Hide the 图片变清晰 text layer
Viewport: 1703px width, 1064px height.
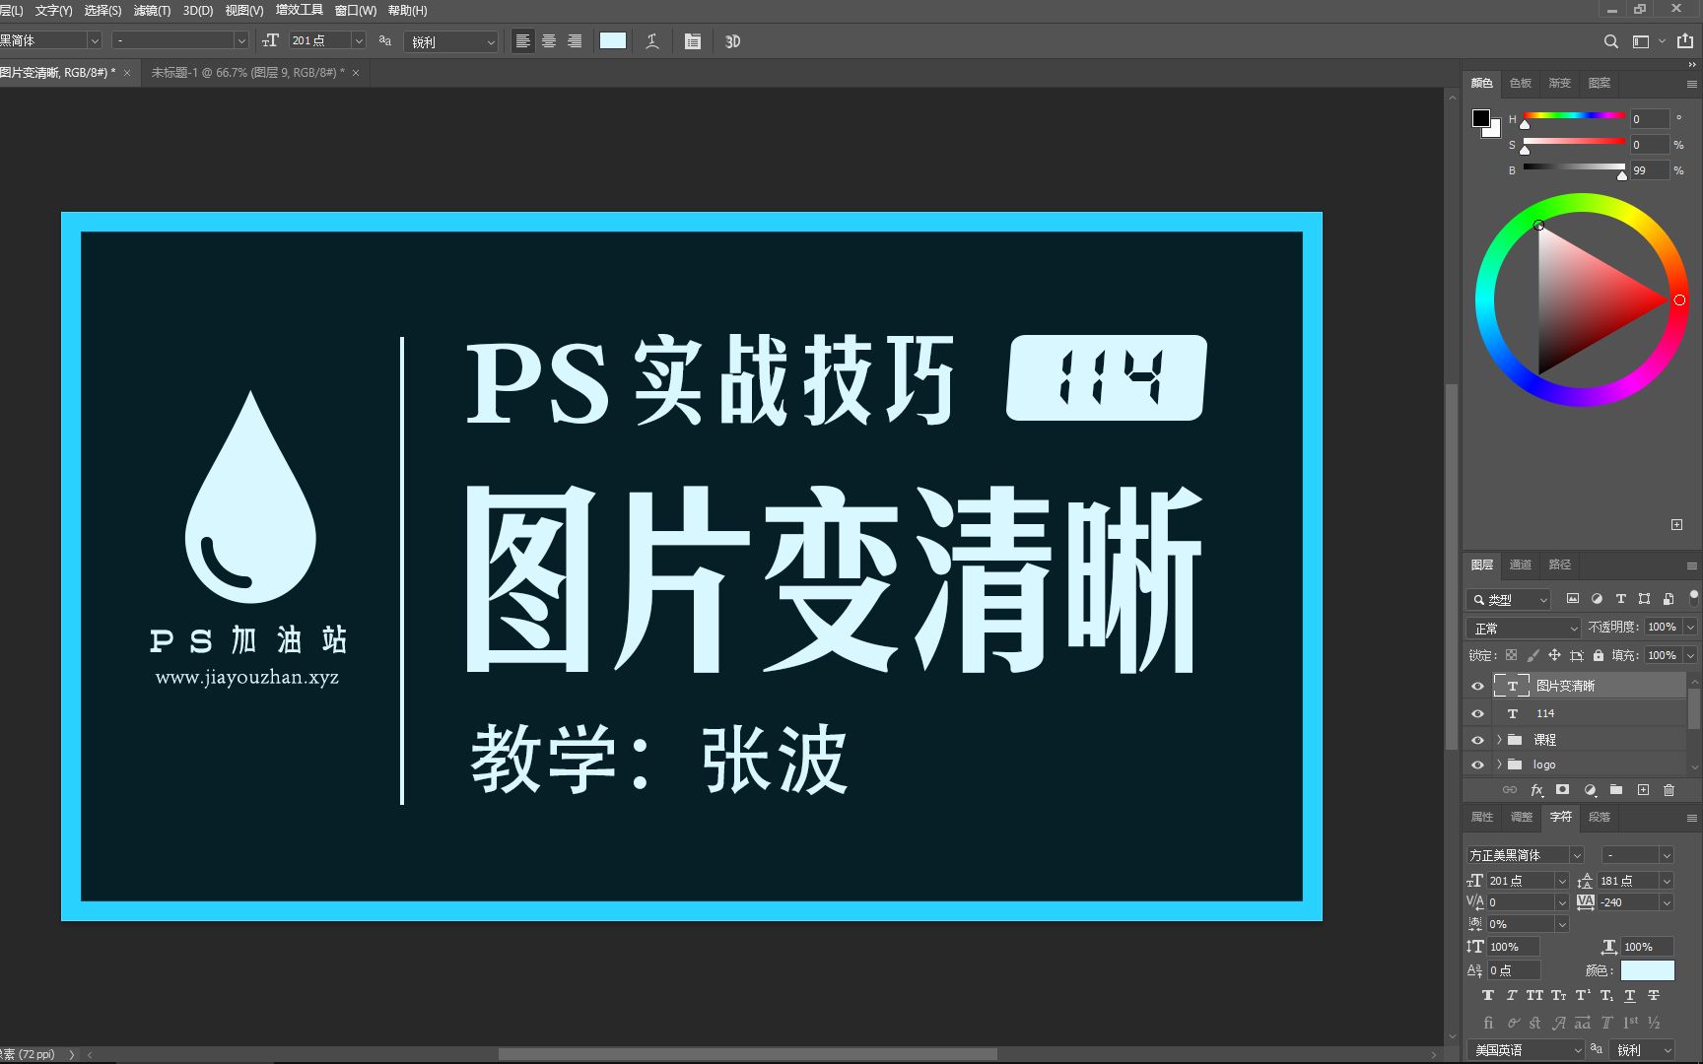[x=1477, y=687]
